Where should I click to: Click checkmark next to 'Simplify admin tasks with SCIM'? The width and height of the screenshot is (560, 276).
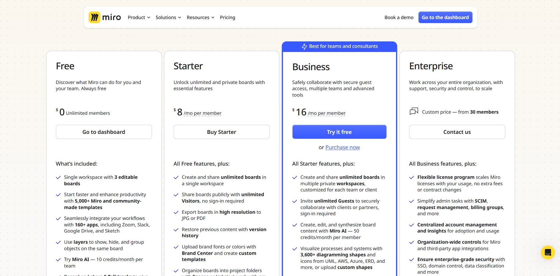coord(412,201)
